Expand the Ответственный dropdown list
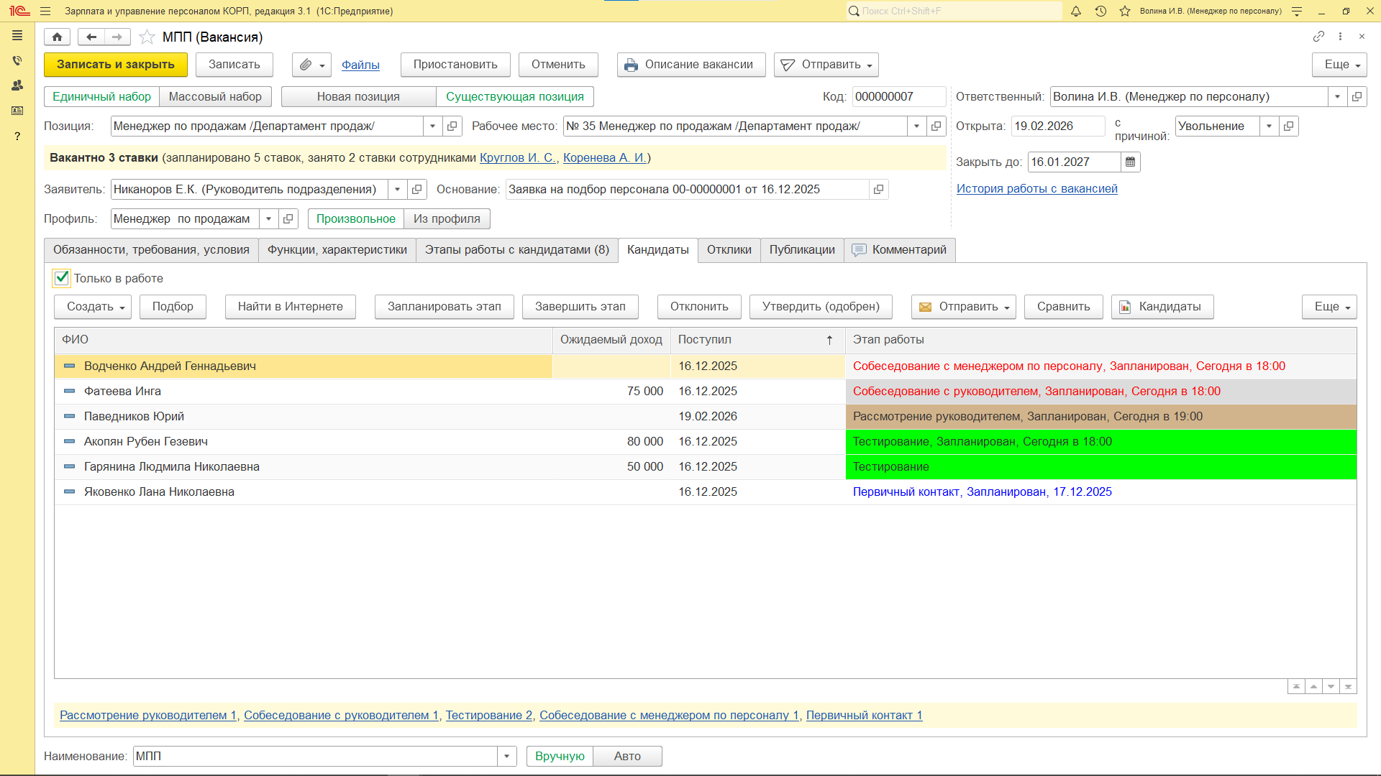The width and height of the screenshot is (1381, 776). pyautogui.click(x=1337, y=97)
